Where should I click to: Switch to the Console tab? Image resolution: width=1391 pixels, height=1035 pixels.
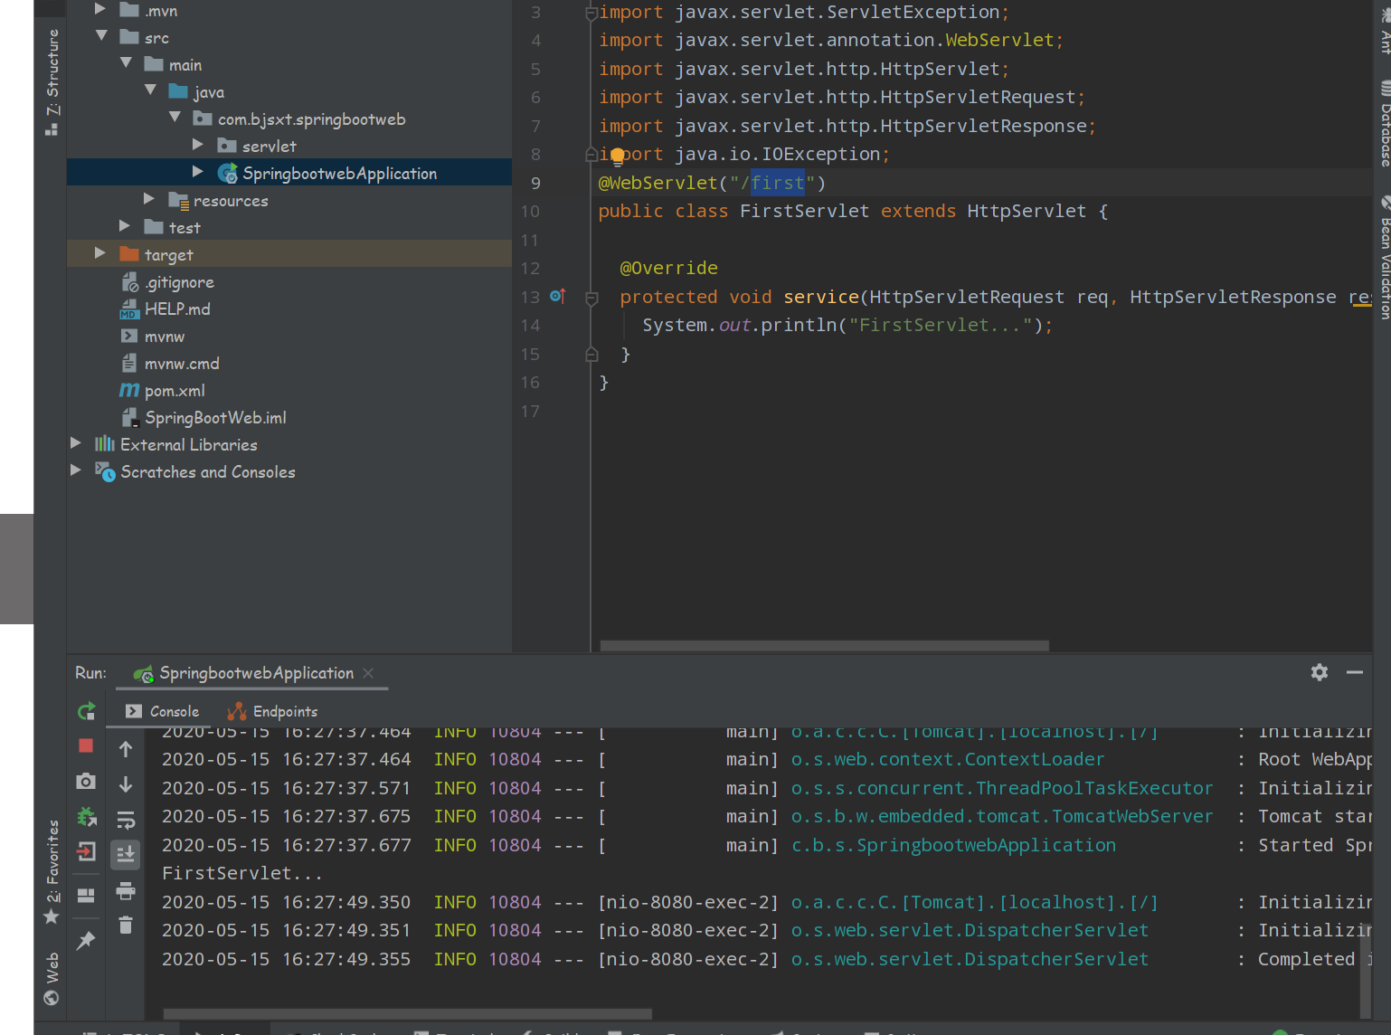pos(163,711)
